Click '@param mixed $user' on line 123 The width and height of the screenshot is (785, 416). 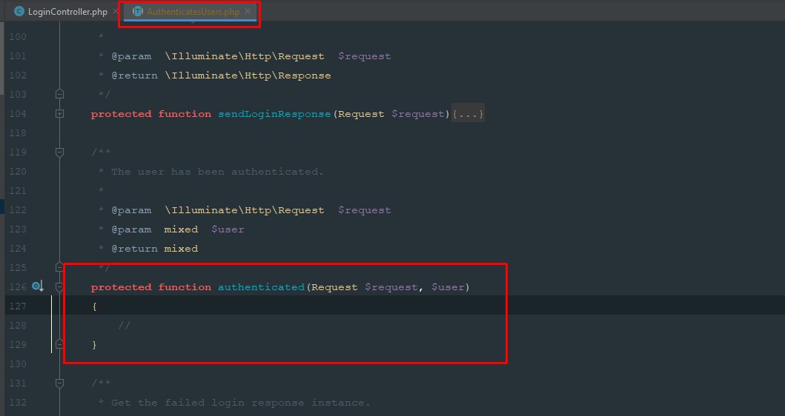(x=178, y=229)
